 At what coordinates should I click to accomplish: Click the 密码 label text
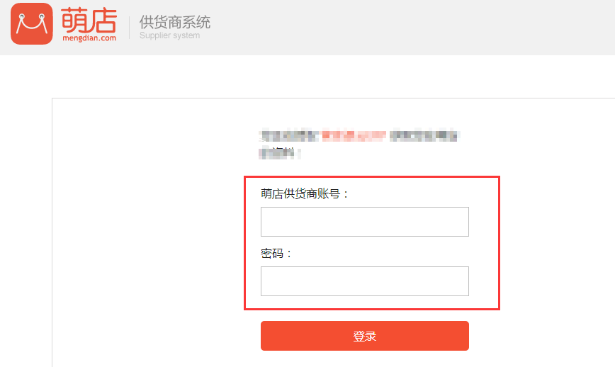click(x=276, y=254)
